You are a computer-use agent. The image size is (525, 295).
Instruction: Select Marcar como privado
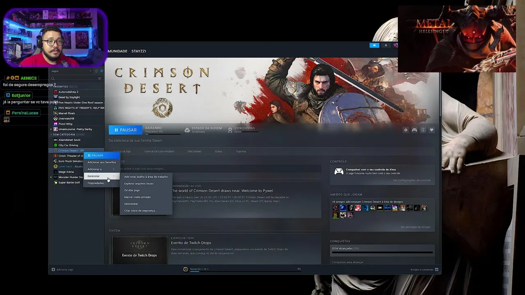[137, 197]
